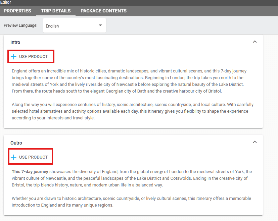
Task: Click the "Preview Language:" label
Action: 21,26
